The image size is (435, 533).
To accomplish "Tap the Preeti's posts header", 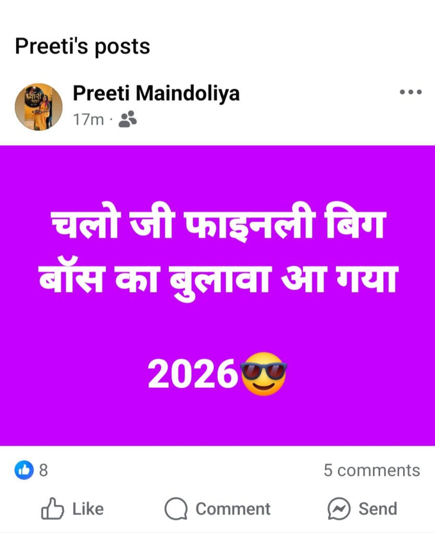I will pyautogui.click(x=83, y=46).
